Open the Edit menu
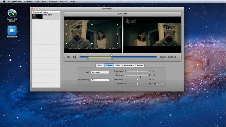 pos(44,2)
